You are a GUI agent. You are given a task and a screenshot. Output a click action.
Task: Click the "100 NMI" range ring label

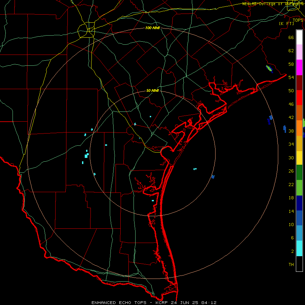pyautogui.click(x=152, y=28)
